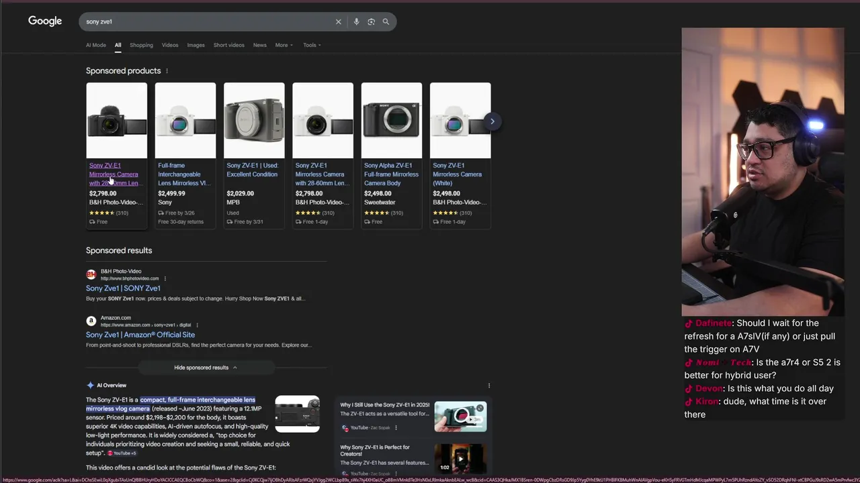Collapse with Hide sponsored results

coord(206,368)
